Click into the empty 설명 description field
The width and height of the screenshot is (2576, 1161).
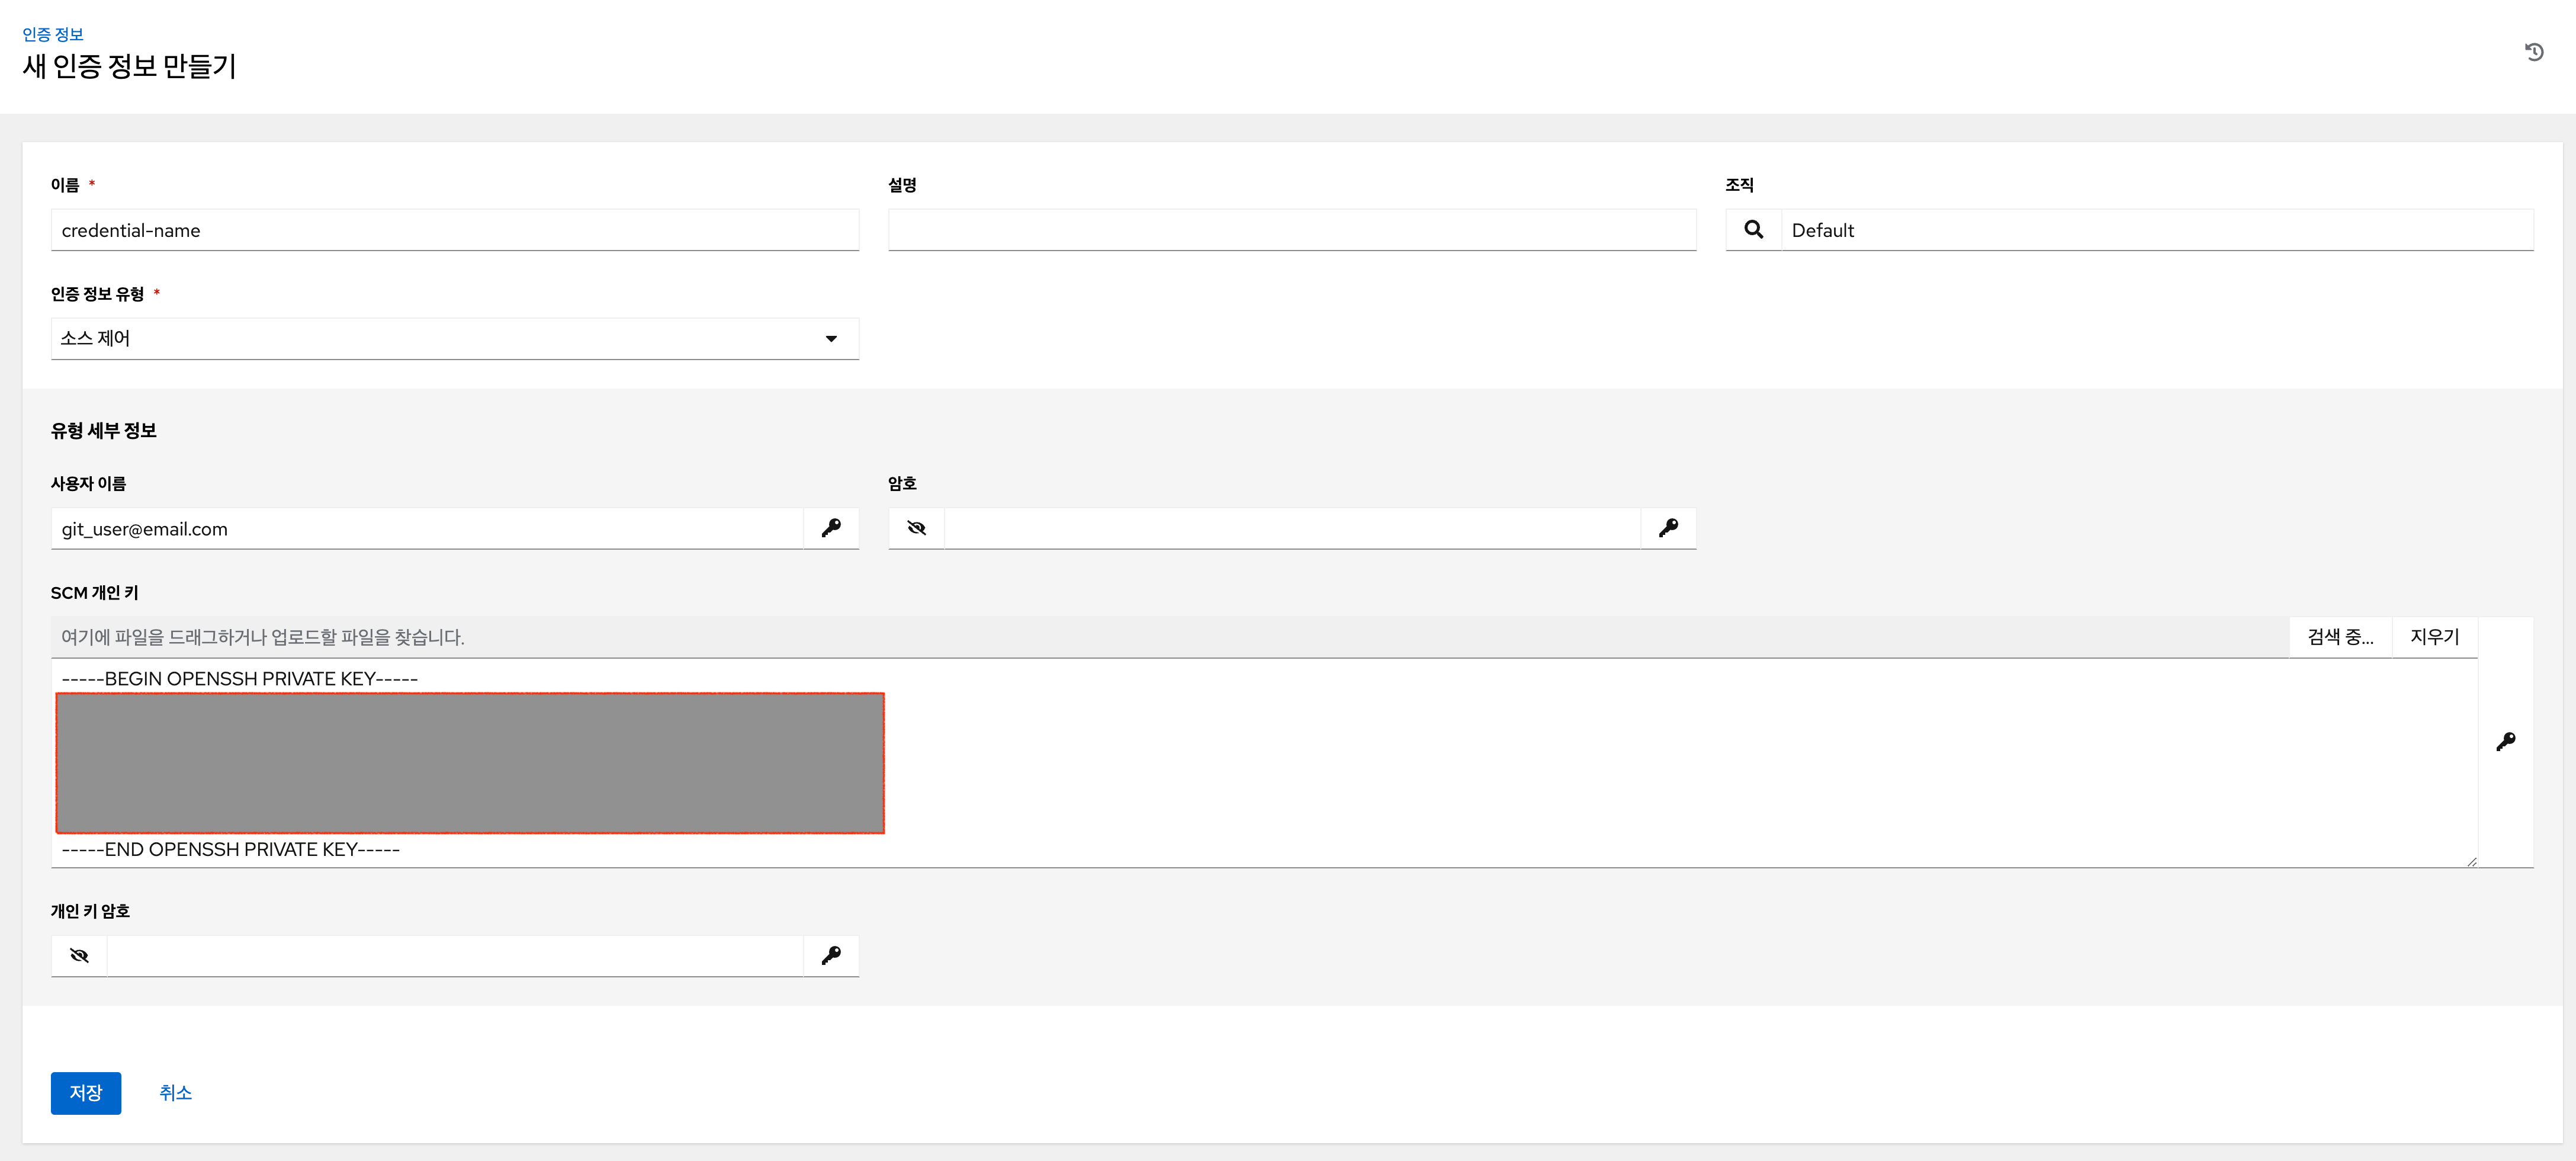click(x=1292, y=230)
